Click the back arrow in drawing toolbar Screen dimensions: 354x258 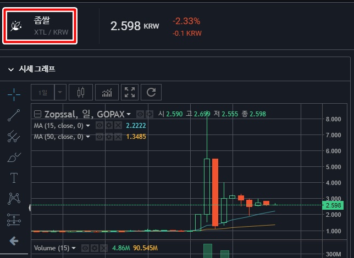pyautogui.click(x=14, y=241)
